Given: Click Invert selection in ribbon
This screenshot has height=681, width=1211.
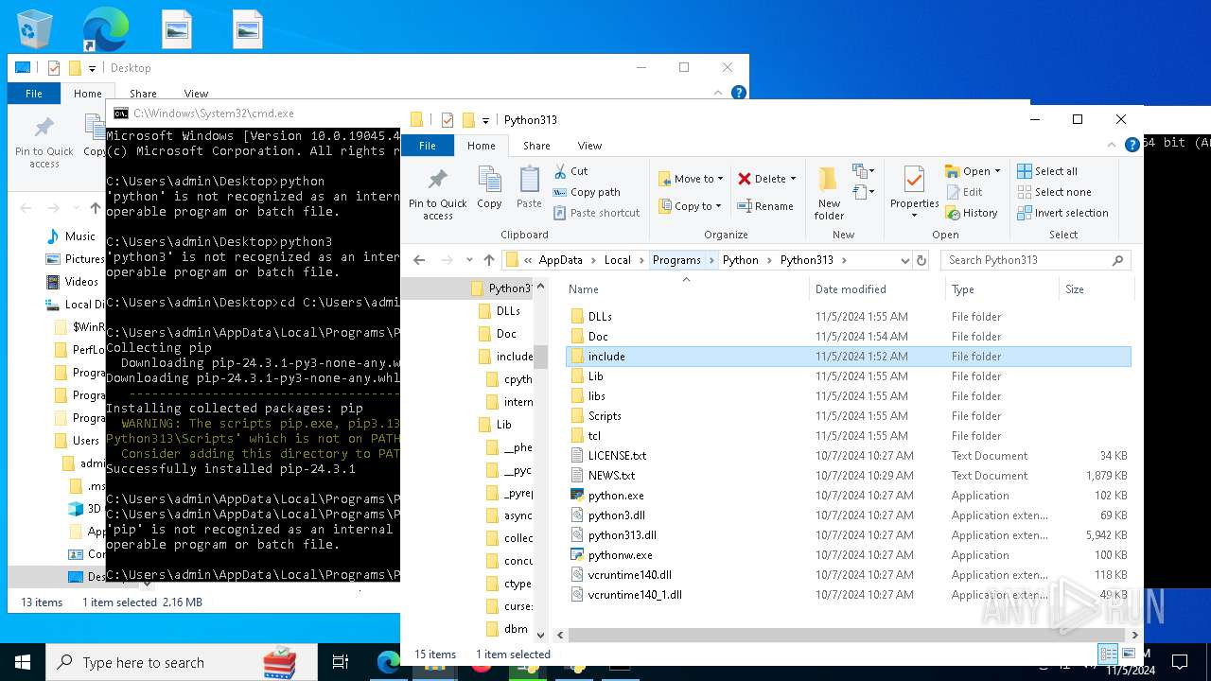Looking at the screenshot, I should pyautogui.click(x=1062, y=213).
